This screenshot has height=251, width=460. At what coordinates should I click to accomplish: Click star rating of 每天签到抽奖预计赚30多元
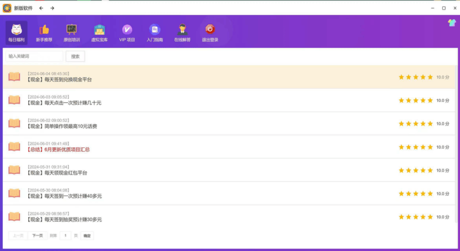coord(416,217)
